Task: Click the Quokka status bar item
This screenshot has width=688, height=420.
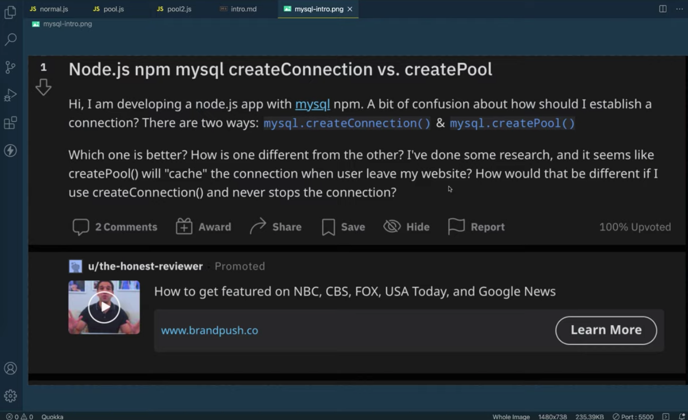Action: pos(52,416)
